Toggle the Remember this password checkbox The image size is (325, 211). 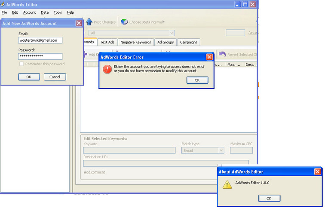coord(21,64)
